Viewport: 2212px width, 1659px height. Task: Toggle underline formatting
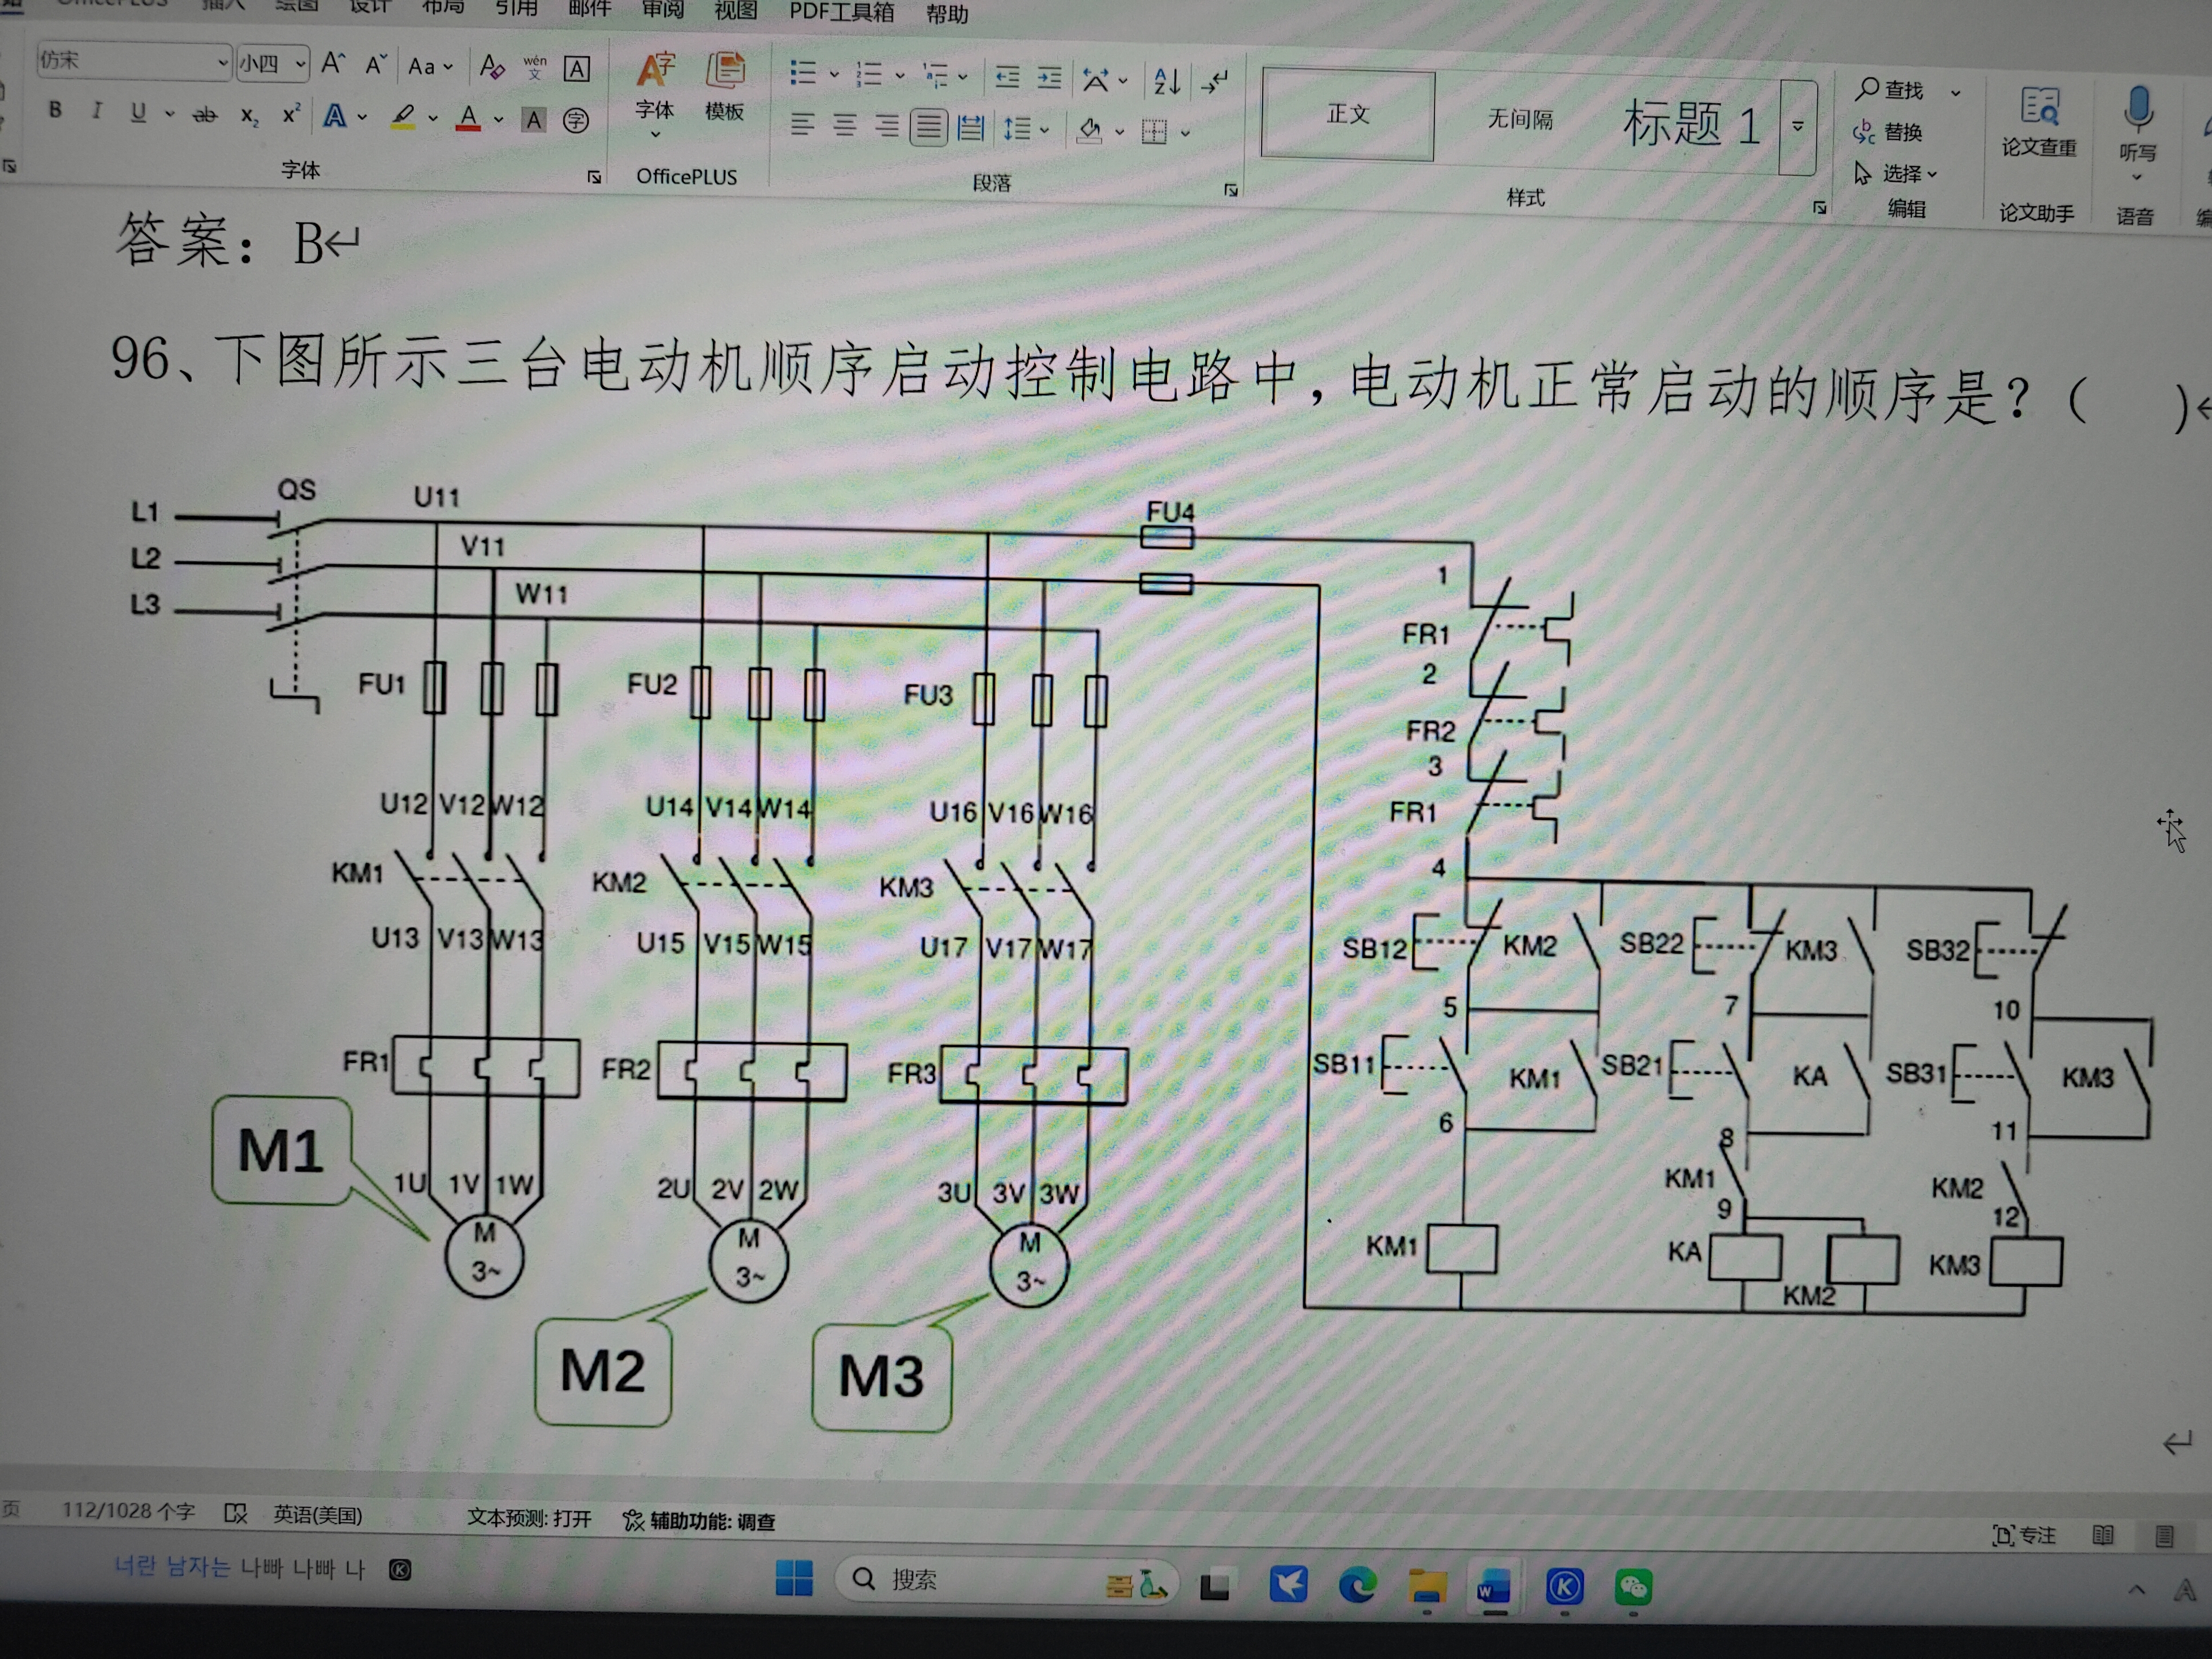point(139,112)
